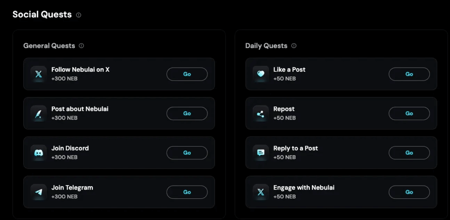Click Go for Reply to a Post
Screen dimensions: 450x220
409,153
